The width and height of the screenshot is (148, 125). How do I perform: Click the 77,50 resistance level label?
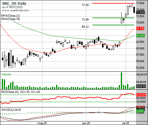coord(85,5)
